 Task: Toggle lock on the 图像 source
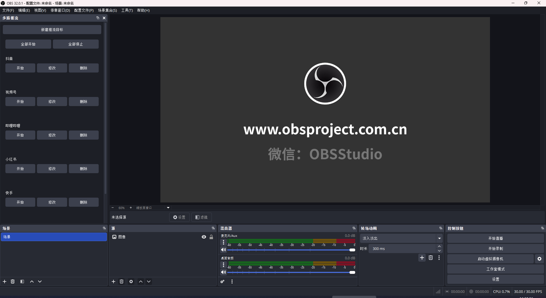[x=211, y=237]
